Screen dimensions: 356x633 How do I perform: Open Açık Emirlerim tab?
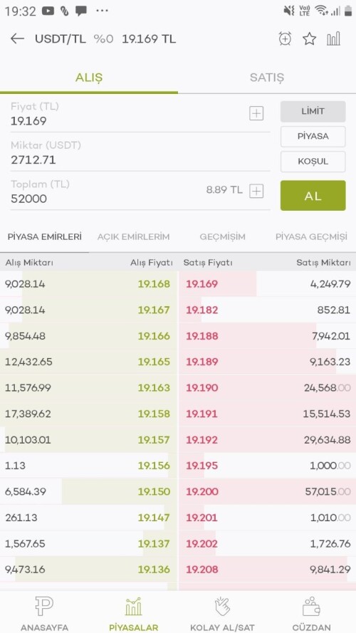click(133, 237)
